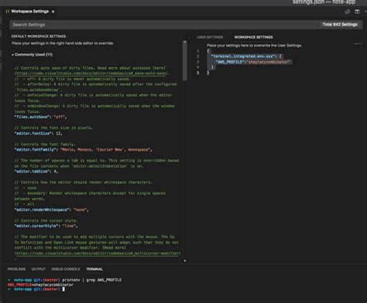Open the codebasics save-auto-save documentation link
This screenshot has width=367, height=303.
coord(91,73)
